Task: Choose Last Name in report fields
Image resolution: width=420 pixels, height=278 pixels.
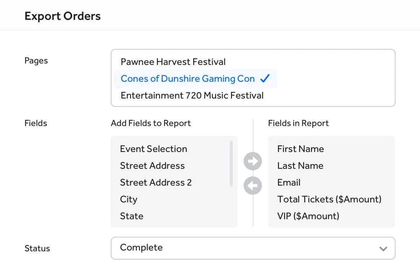Action: 300,166
